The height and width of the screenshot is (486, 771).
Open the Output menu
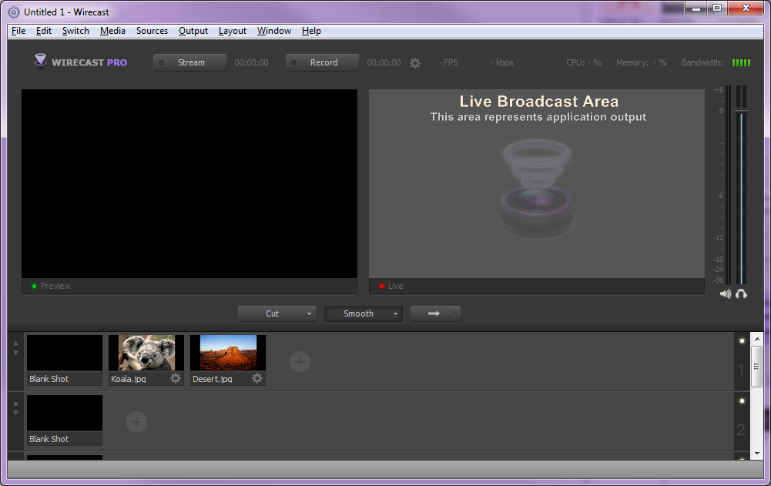tap(193, 31)
